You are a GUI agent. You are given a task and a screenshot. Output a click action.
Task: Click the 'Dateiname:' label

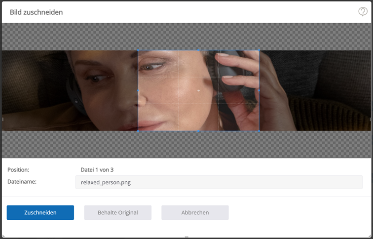pyautogui.click(x=22, y=182)
